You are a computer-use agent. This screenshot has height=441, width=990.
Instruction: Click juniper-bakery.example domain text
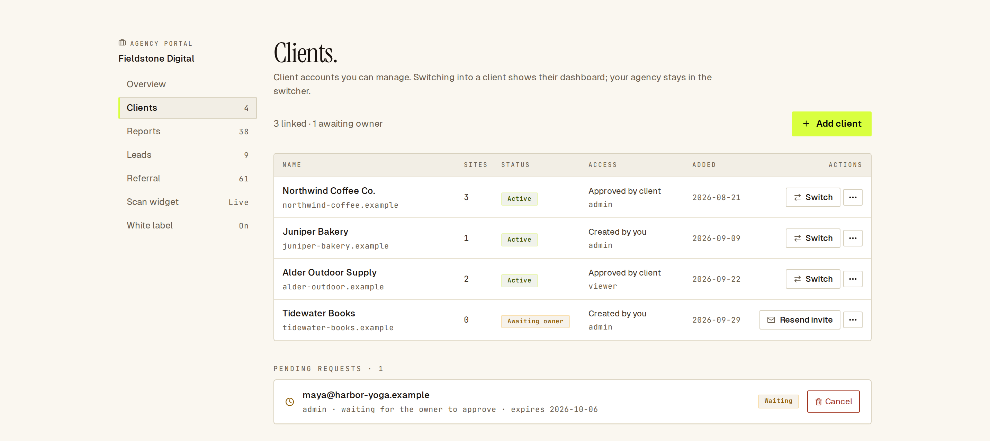[x=335, y=246]
